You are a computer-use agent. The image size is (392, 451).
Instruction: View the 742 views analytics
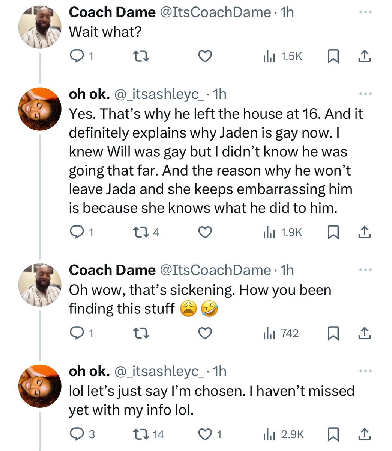point(281,333)
